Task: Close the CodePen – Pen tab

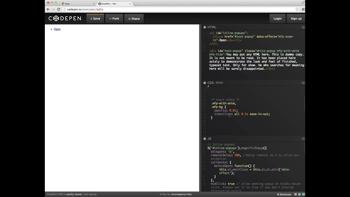Action: click(130, 4)
